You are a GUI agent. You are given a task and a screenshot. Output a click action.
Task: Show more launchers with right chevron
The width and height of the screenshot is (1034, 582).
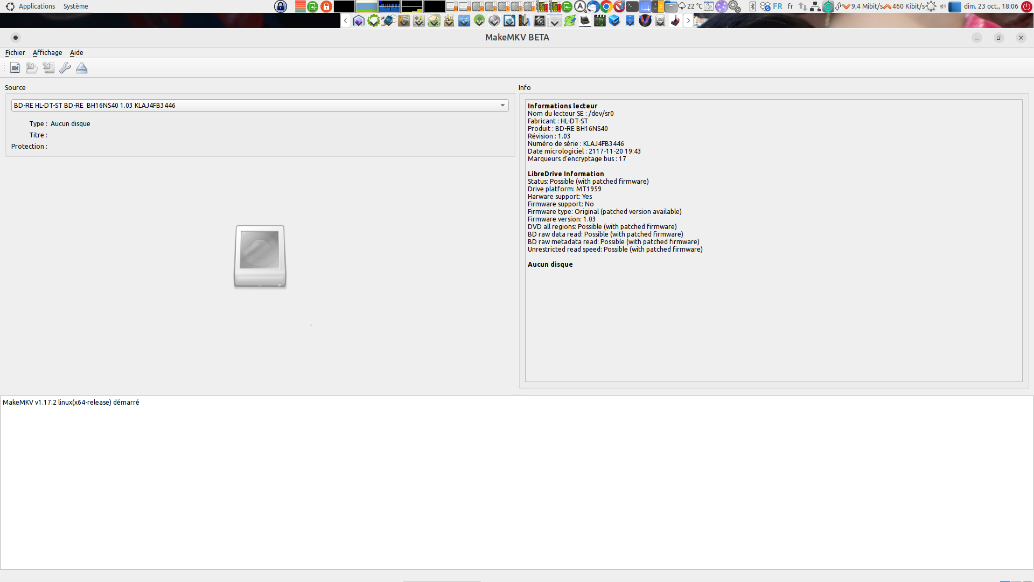[688, 20]
